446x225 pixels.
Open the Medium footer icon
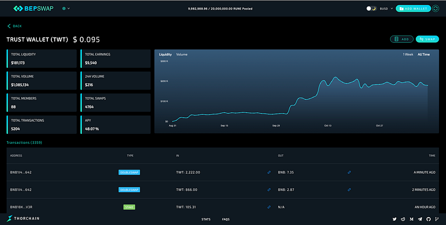(411, 219)
